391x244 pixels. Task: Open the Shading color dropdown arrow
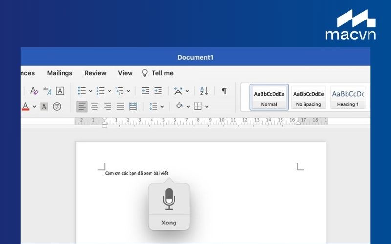[188, 107]
